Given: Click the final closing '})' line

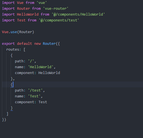Looking at the screenshot, I should pos(4,120).
